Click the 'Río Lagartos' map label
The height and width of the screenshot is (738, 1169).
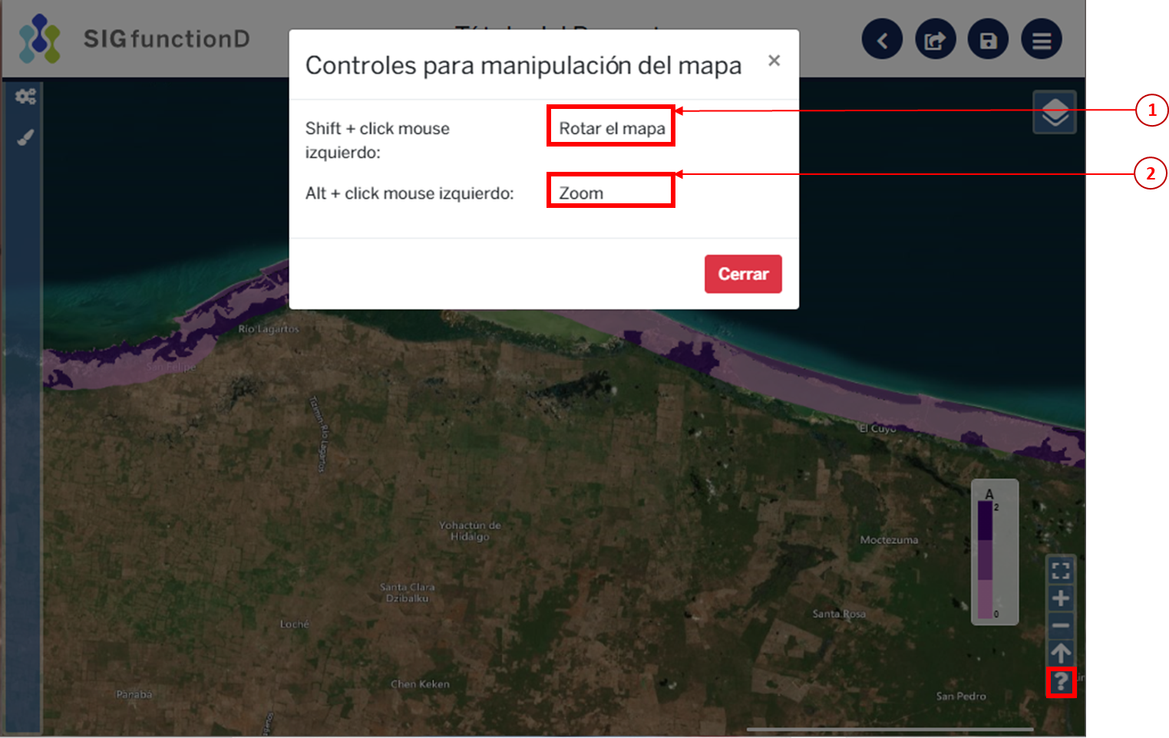tap(269, 329)
